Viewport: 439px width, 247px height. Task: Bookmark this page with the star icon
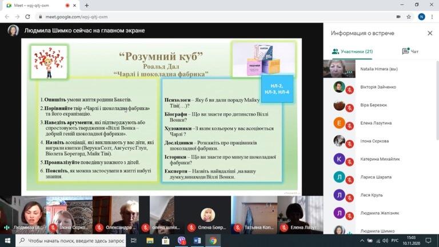coord(409,17)
